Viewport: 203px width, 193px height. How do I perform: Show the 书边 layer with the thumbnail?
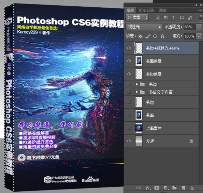[x=129, y=102]
